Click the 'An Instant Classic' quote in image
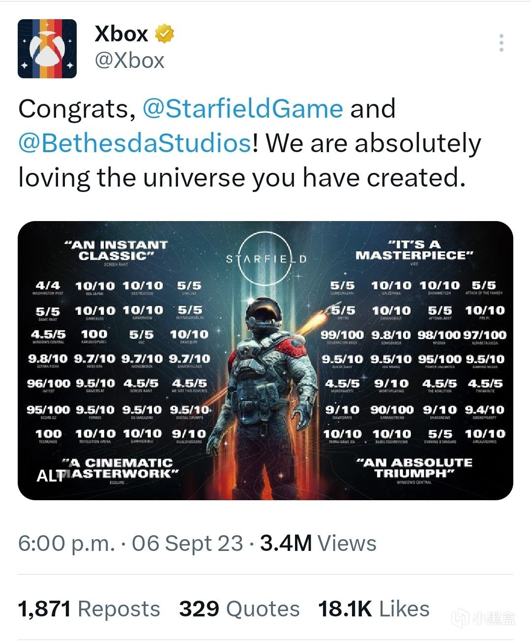Viewport: 531px width, 643px height. coord(116,250)
